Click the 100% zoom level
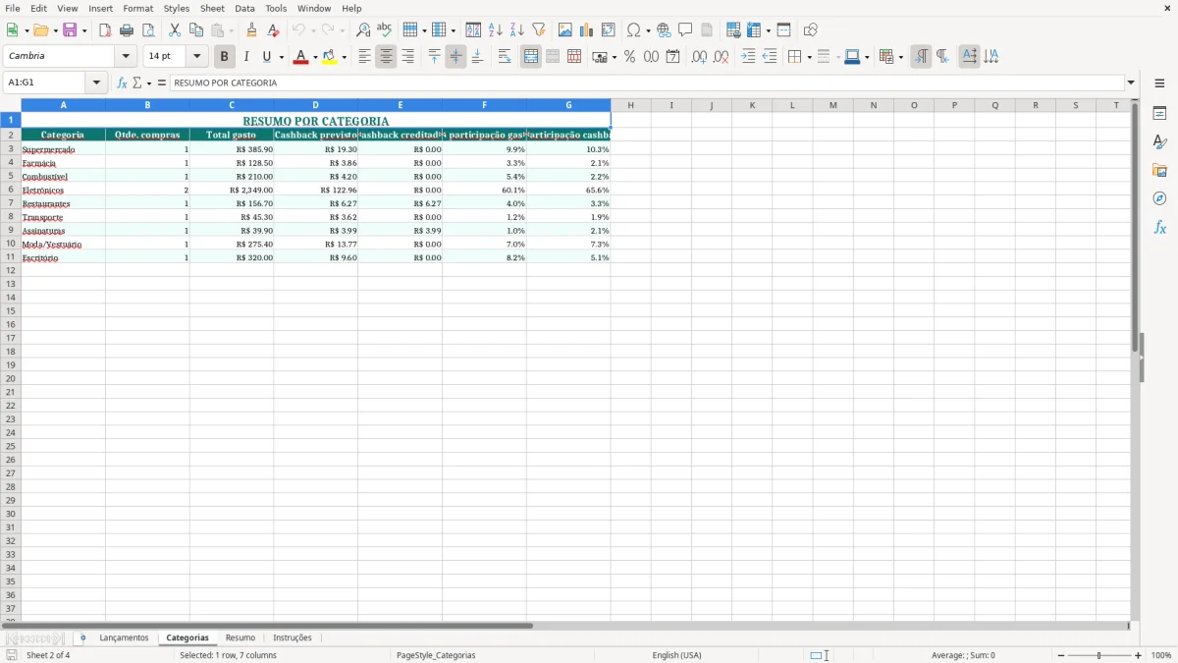The image size is (1178, 663). coord(1161,655)
